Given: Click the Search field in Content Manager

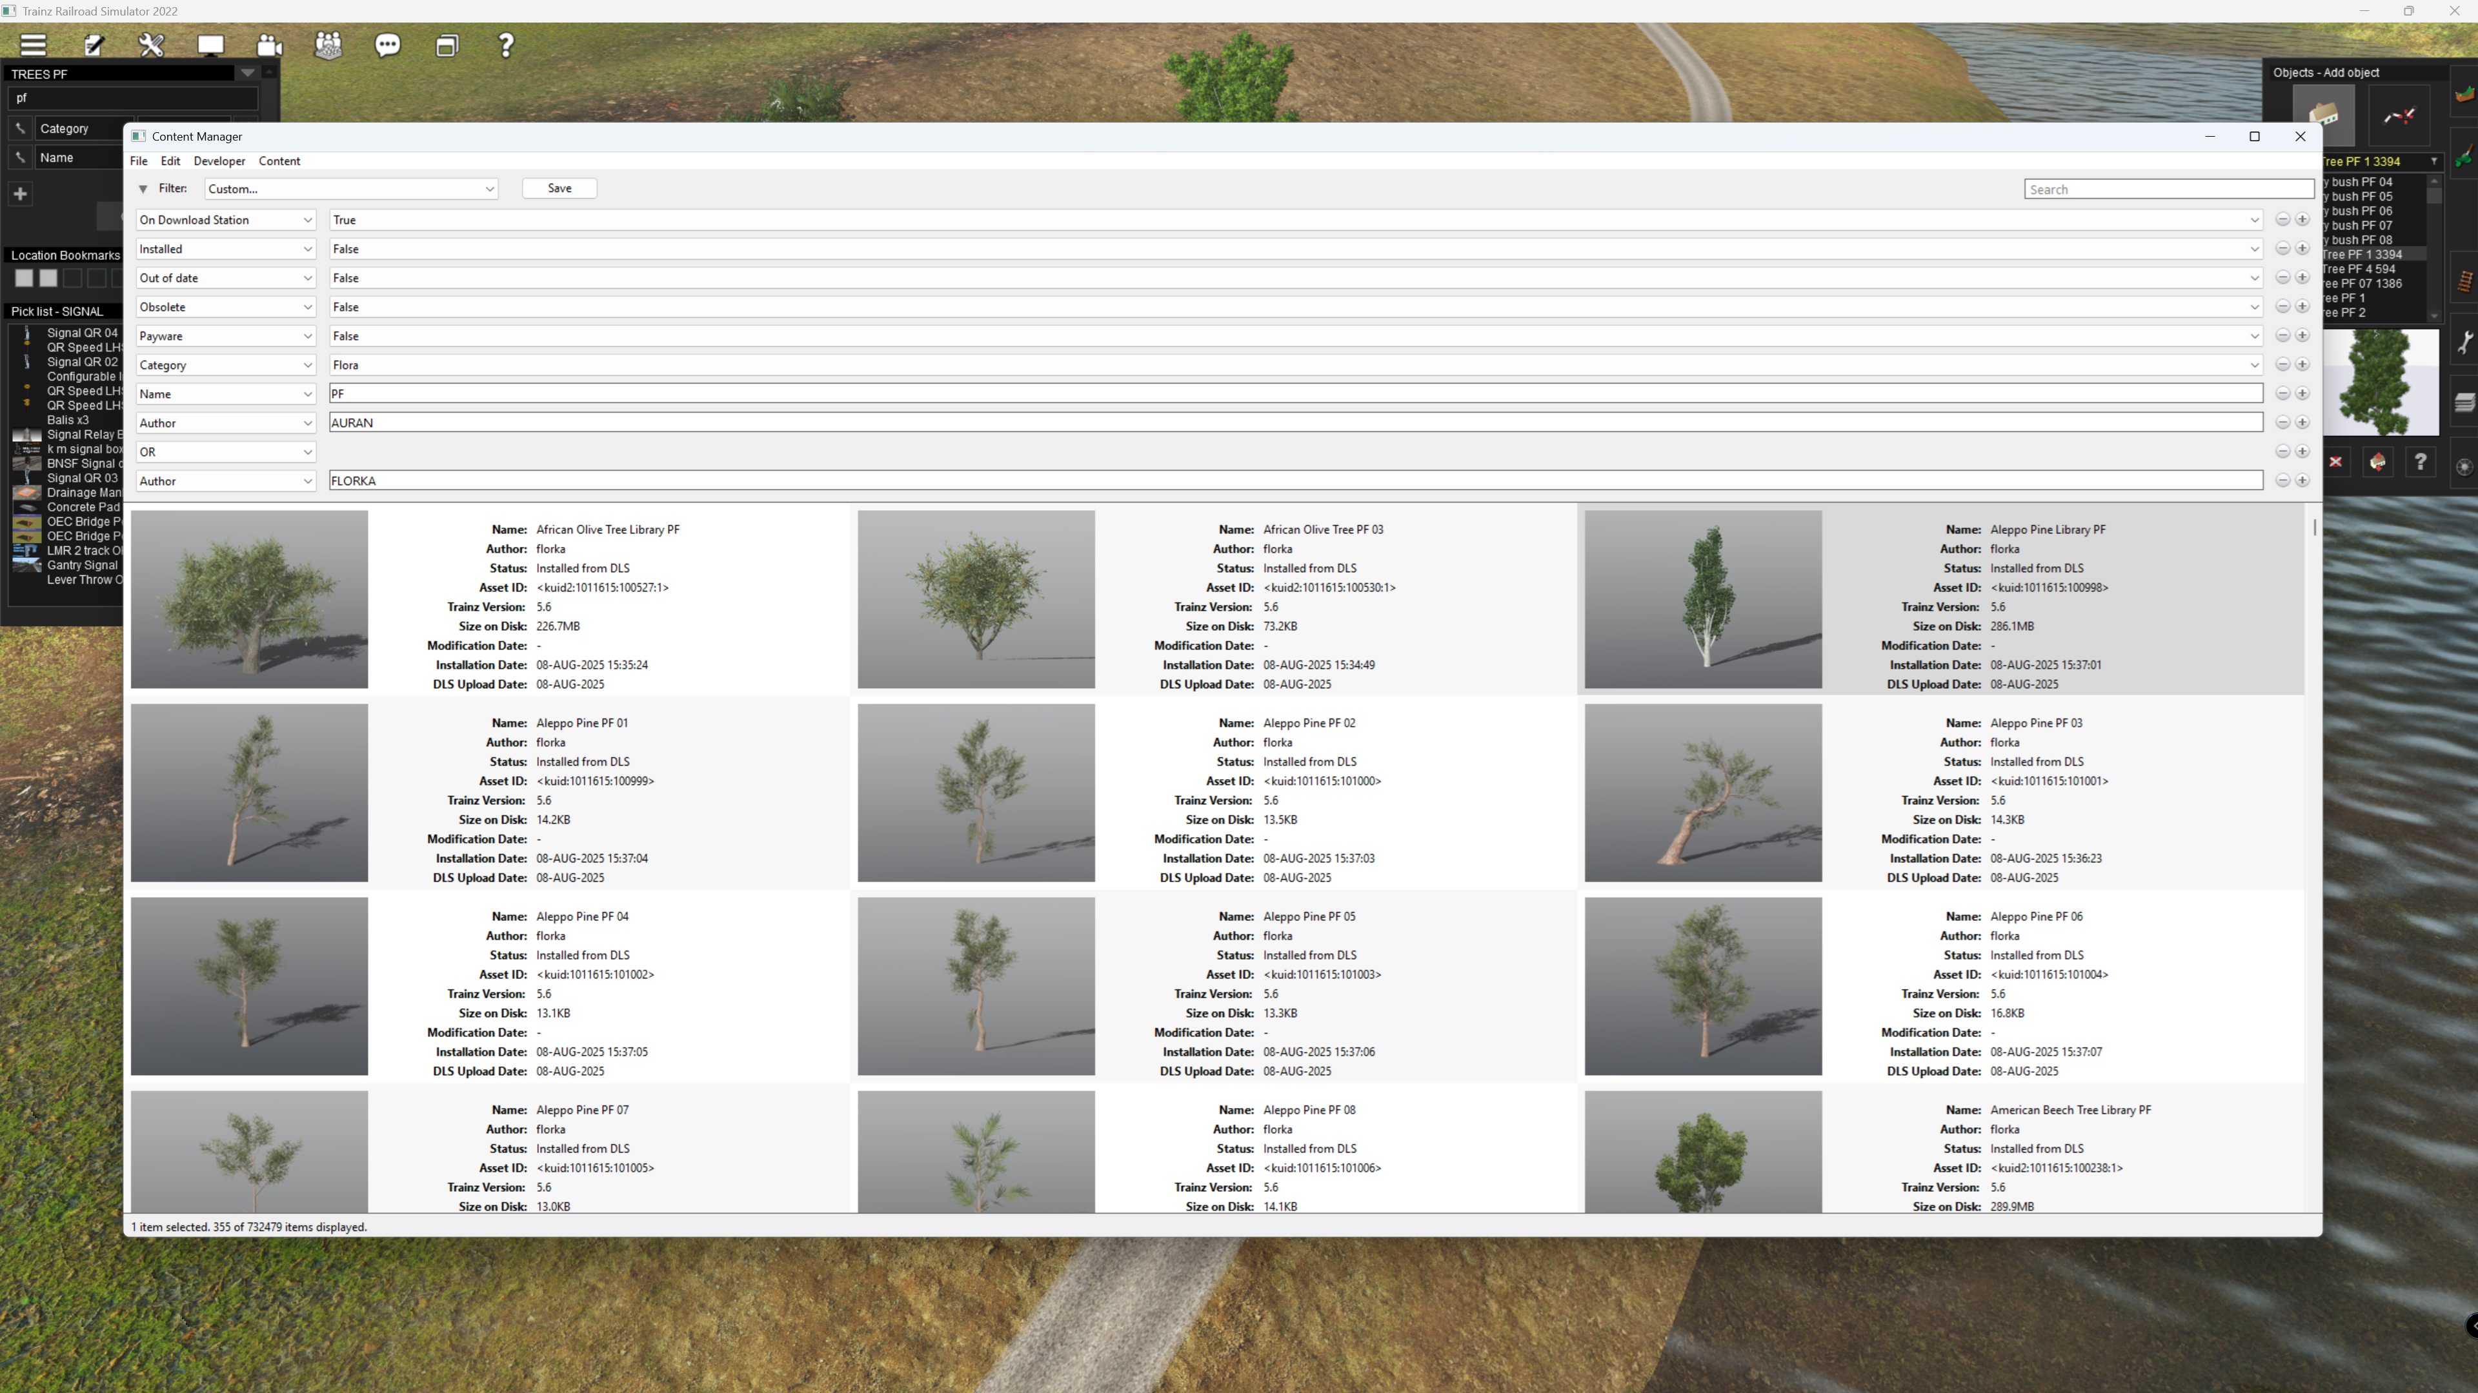Looking at the screenshot, I should coord(2168,190).
